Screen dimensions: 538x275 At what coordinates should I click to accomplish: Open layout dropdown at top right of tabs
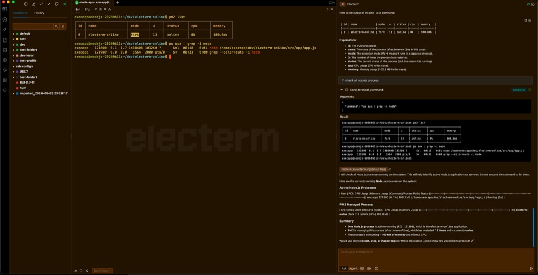tap(332, 3)
